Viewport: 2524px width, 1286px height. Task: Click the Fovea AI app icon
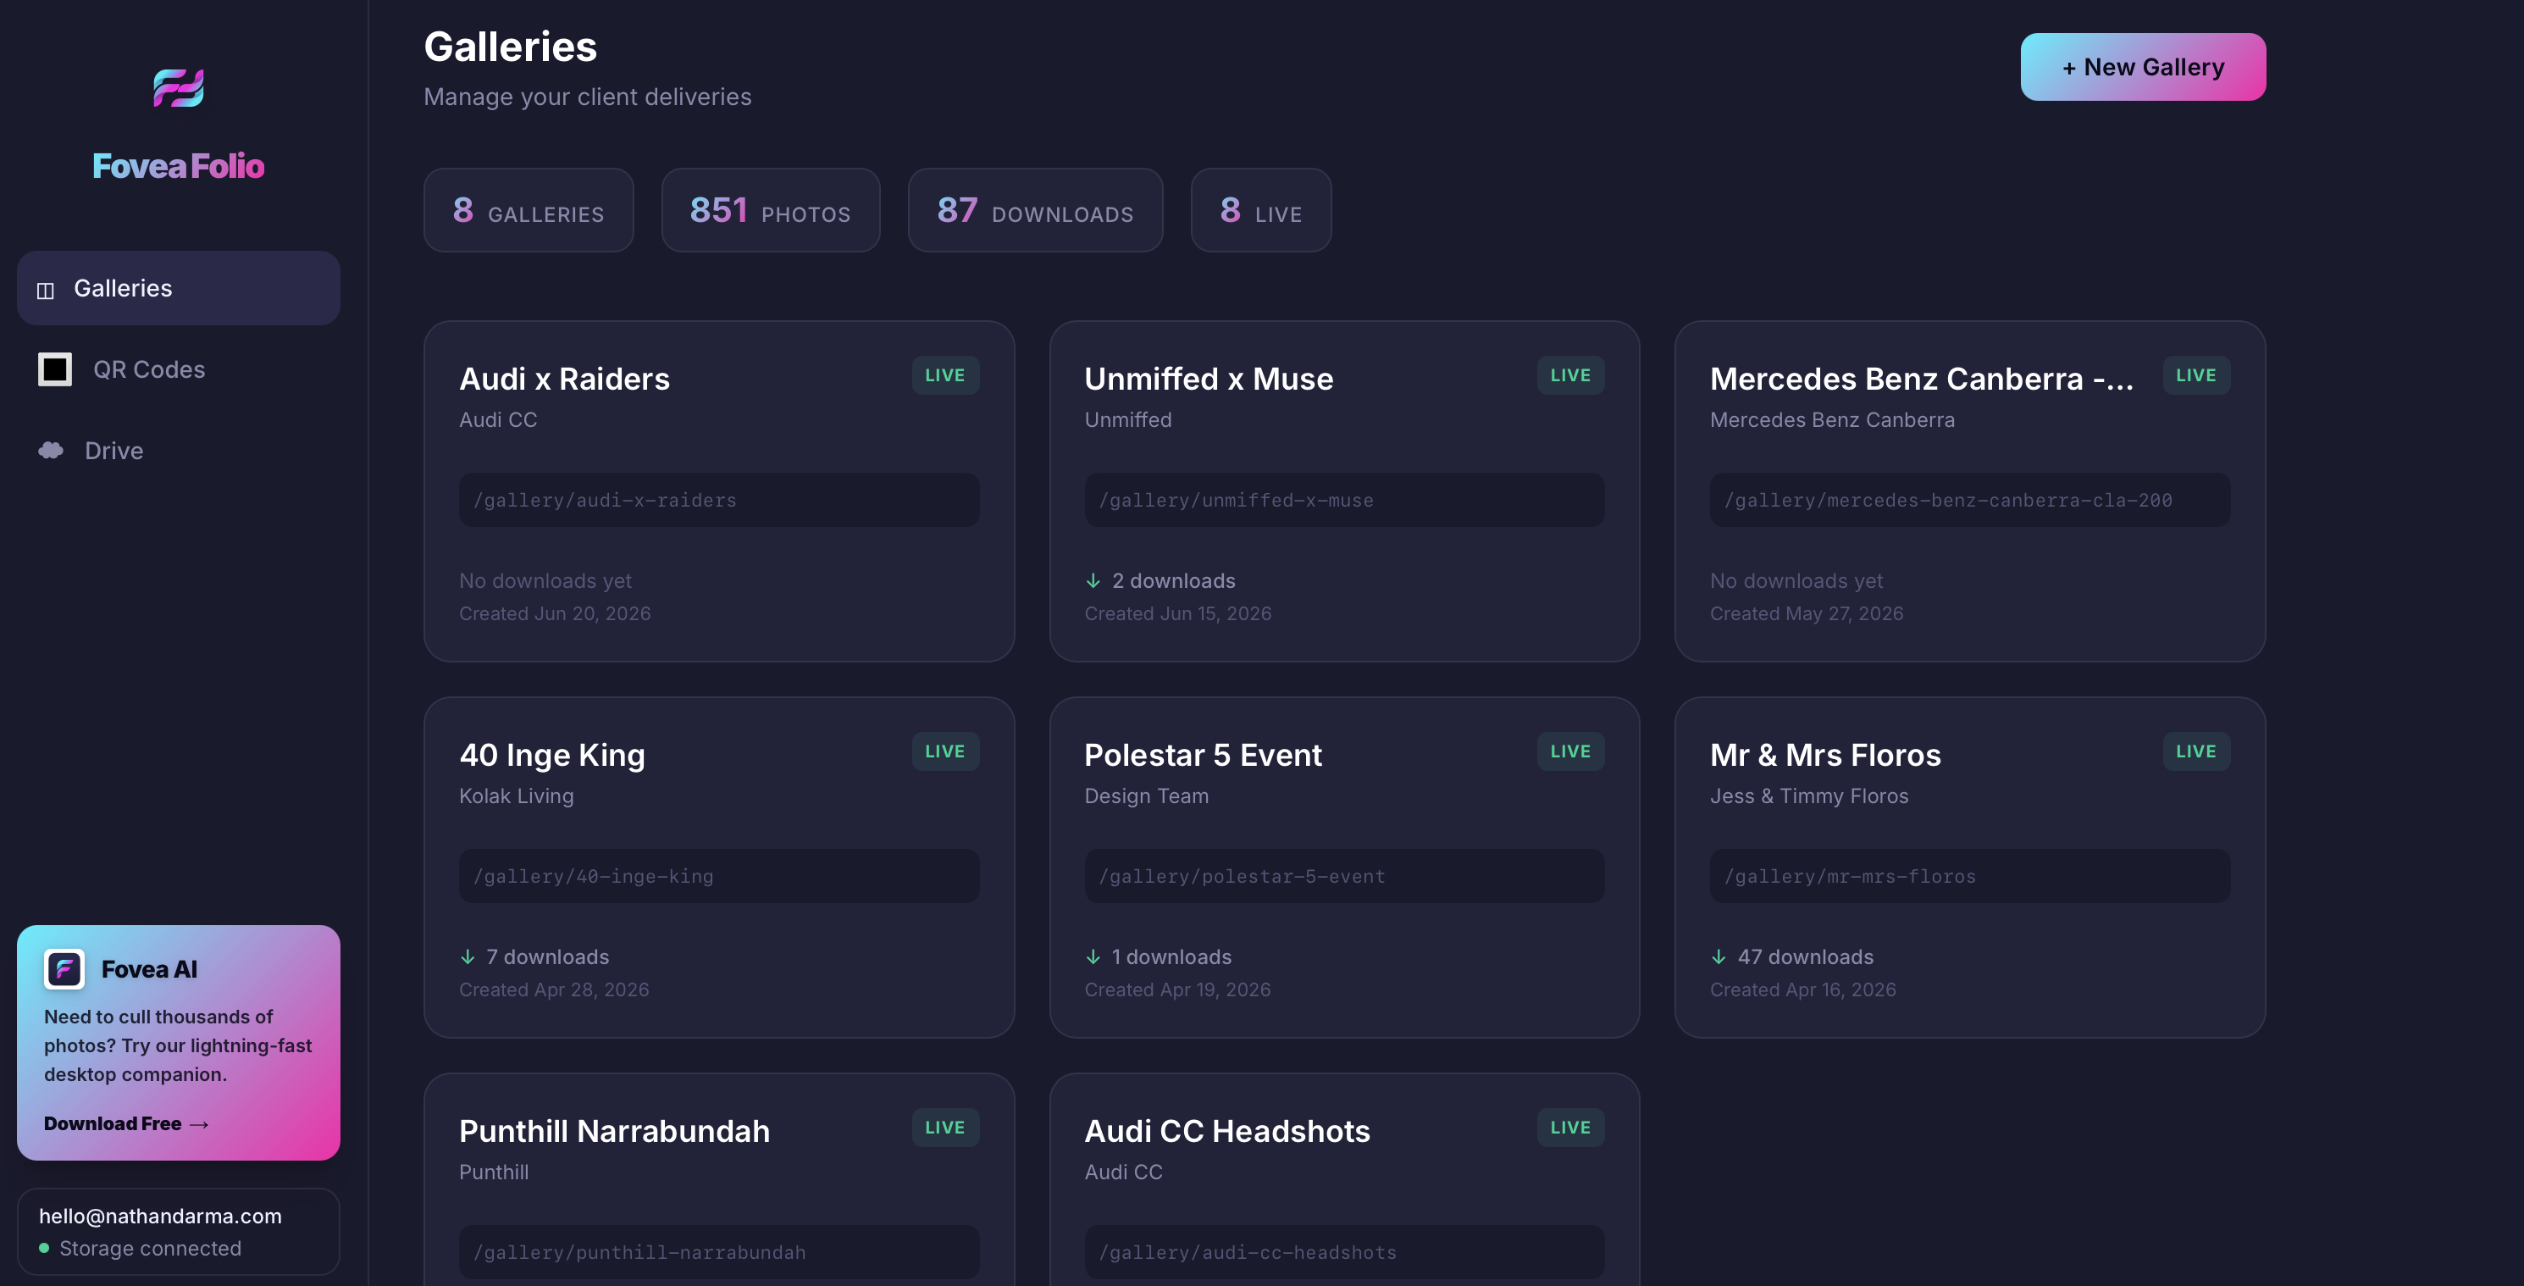coord(64,969)
